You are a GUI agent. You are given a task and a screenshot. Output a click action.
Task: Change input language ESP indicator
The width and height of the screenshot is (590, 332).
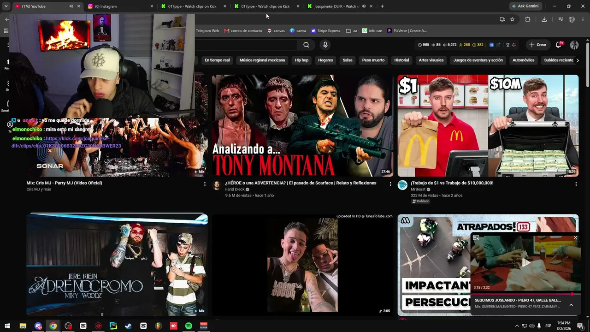point(549,326)
